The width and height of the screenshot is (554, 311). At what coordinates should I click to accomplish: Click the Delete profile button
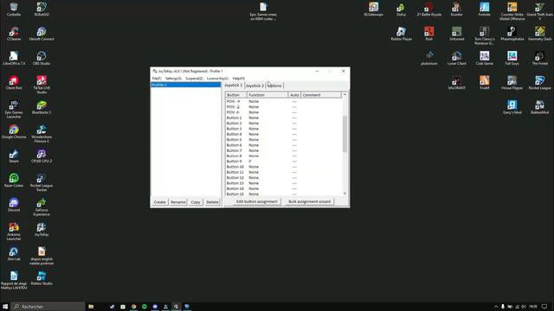(212, 202)
